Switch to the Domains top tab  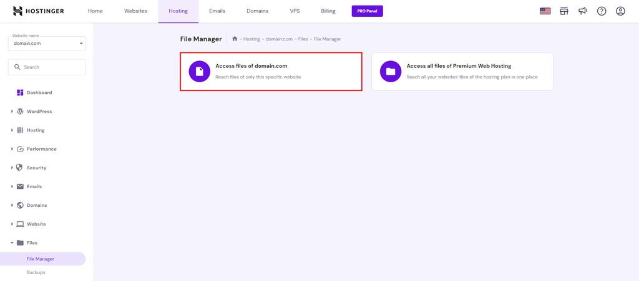point(258,11)
